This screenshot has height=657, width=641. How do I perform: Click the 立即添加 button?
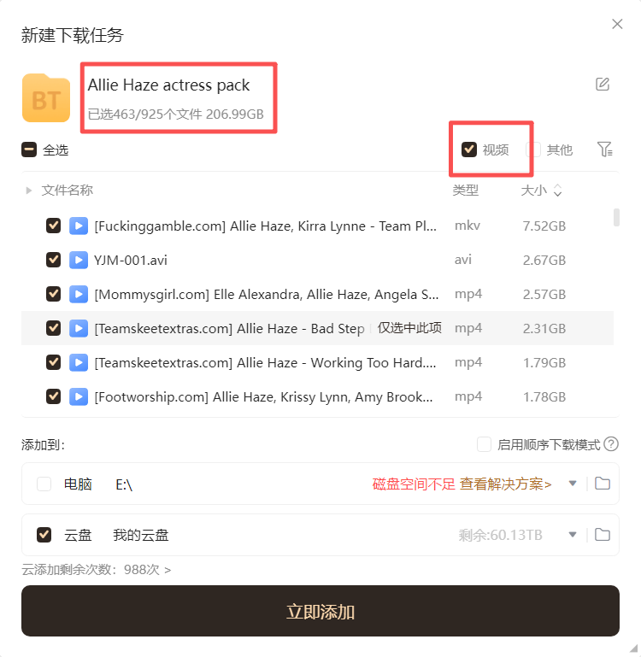point(320,611)
